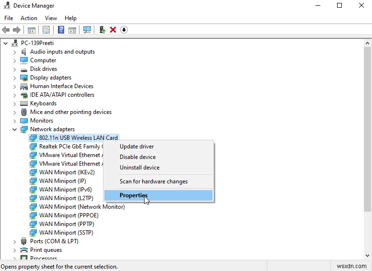Open the Help menu

[x=70, y=18]
